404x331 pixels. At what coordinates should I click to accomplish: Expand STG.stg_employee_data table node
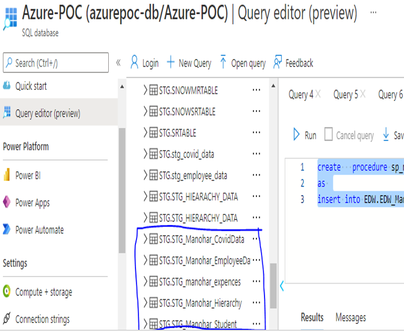coord(145,175)
